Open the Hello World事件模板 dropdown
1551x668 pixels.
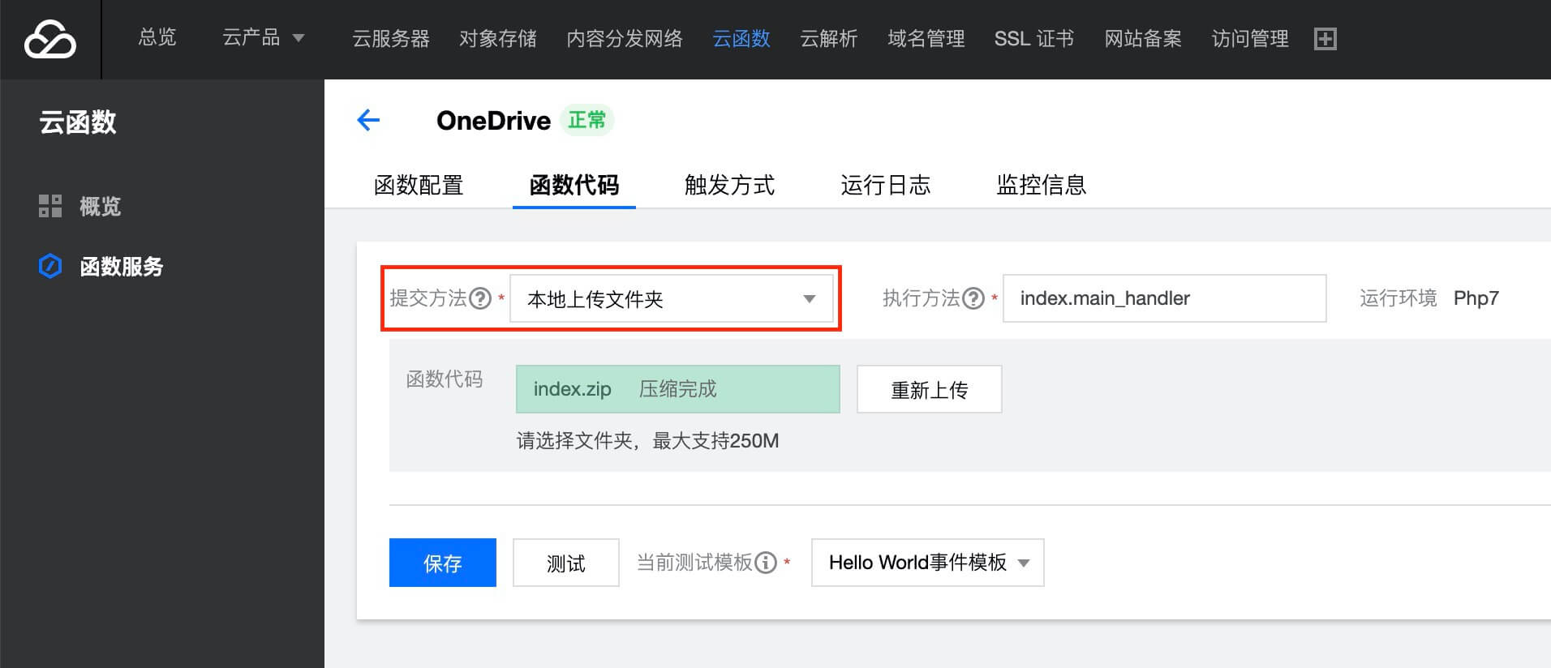927,563
